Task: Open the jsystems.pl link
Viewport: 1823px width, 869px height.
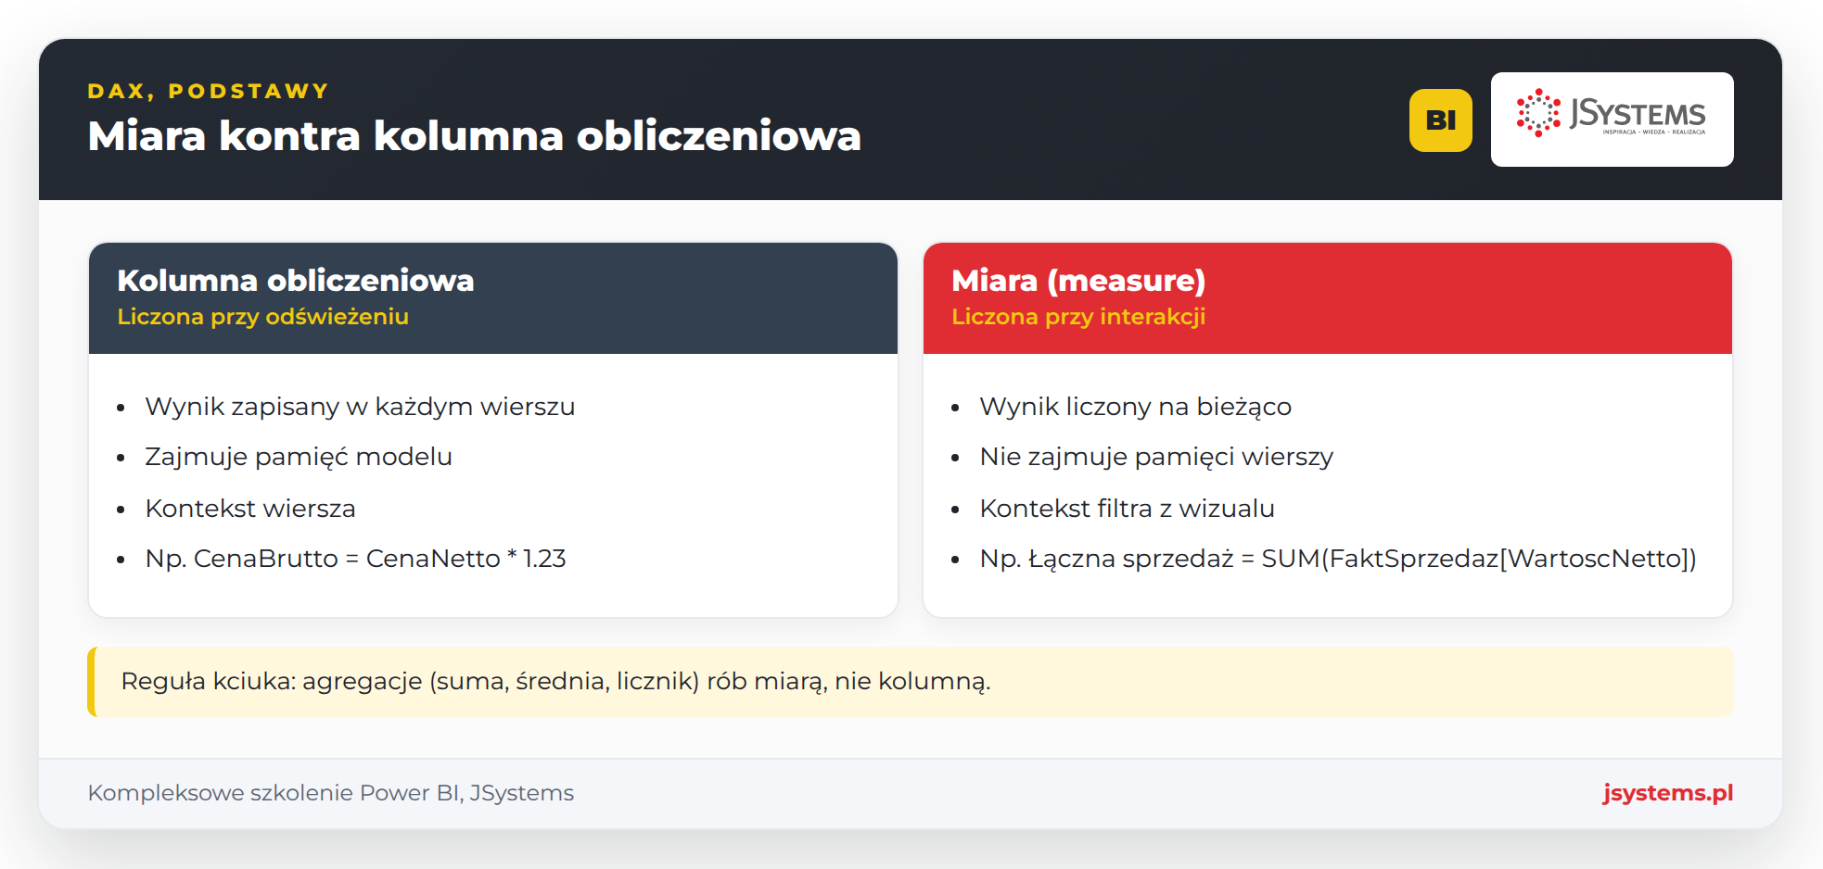Action: [x=1667, y=793]
